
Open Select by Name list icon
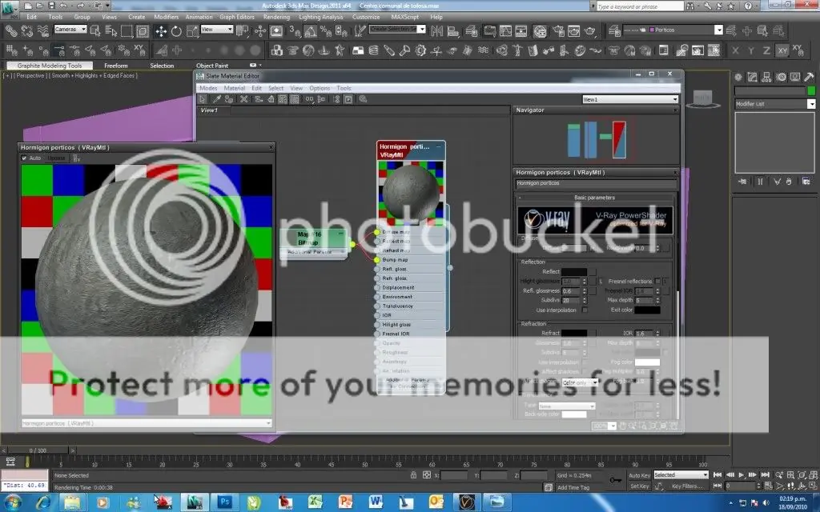coord(111,31)
